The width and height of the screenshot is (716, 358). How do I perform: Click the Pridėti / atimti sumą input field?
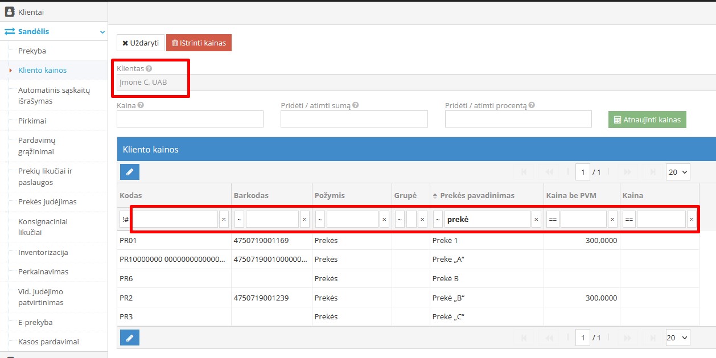click(x=354, y=119)
